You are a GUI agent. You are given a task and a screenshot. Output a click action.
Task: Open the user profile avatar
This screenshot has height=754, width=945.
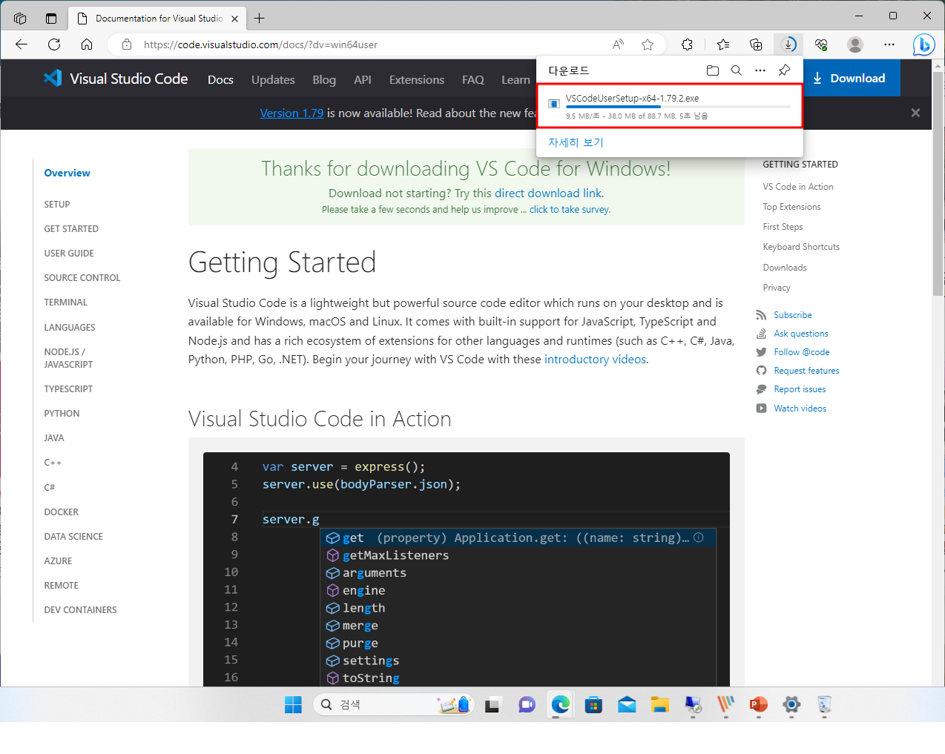pos(855,44)
